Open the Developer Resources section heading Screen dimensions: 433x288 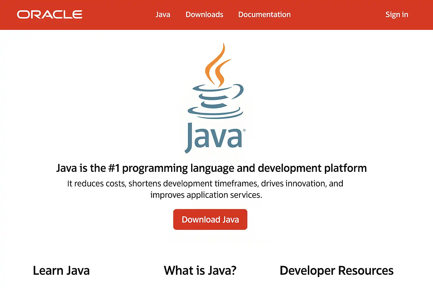[x=337, y=271]
